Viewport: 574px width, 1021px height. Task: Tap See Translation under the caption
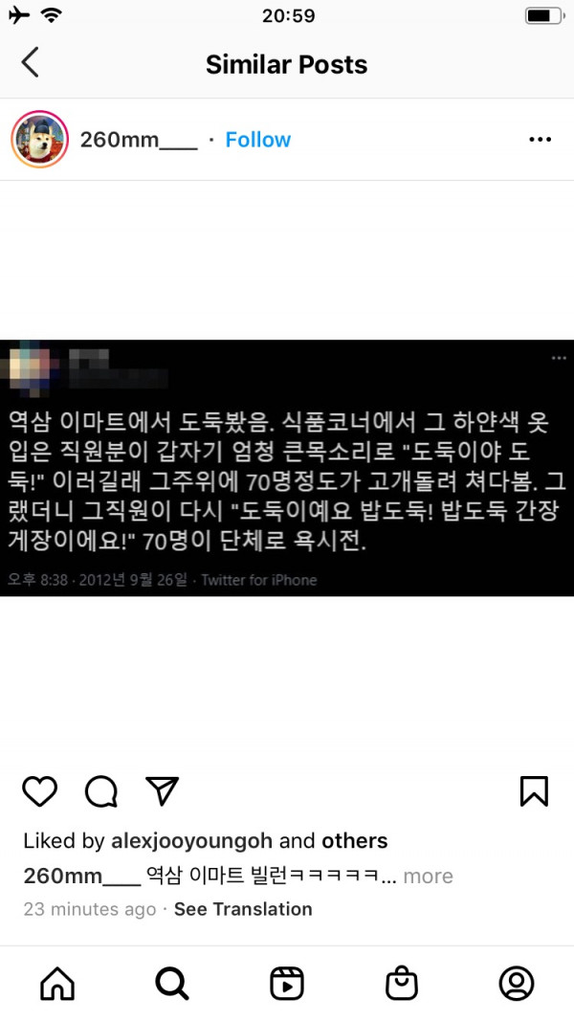(243, 909)
